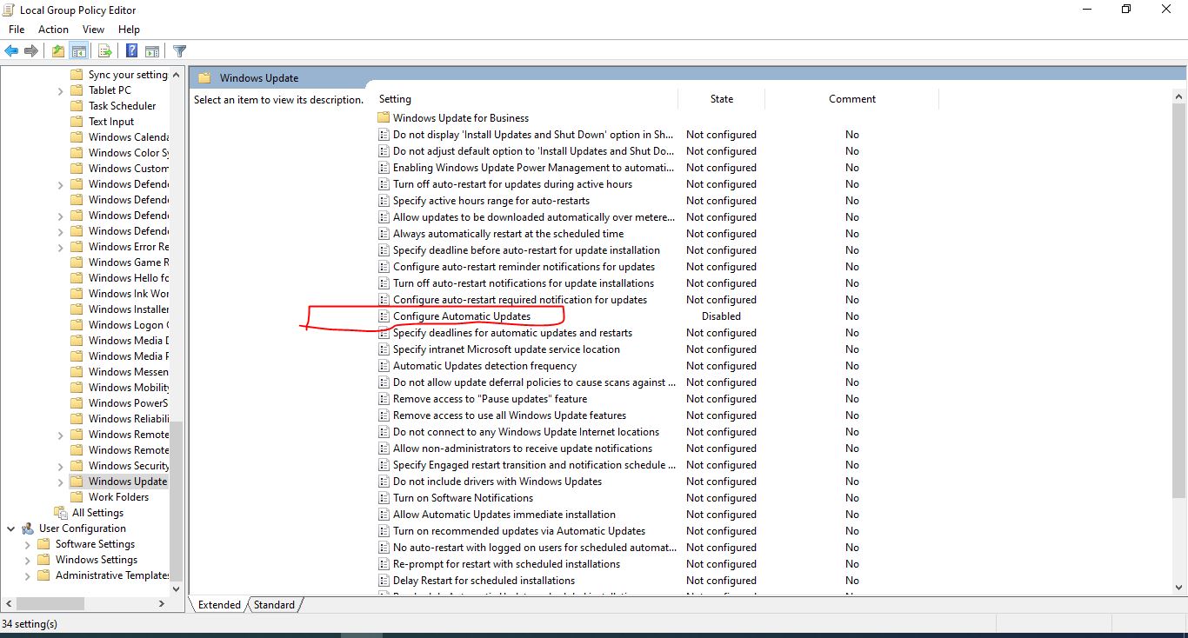Click folder icon of Windows Installer node
The image size is (1188, 638).
coord(77,309)
